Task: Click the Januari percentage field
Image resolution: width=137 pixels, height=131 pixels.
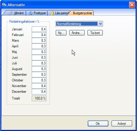Action: [39, 29]
